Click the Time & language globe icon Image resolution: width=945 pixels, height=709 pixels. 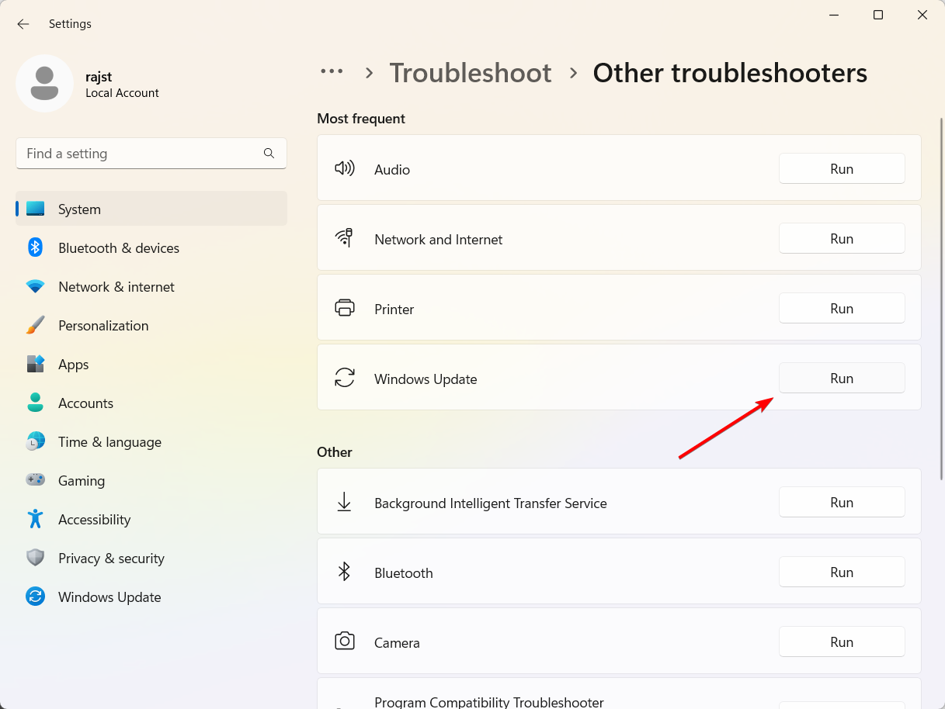tap(36, 441)
